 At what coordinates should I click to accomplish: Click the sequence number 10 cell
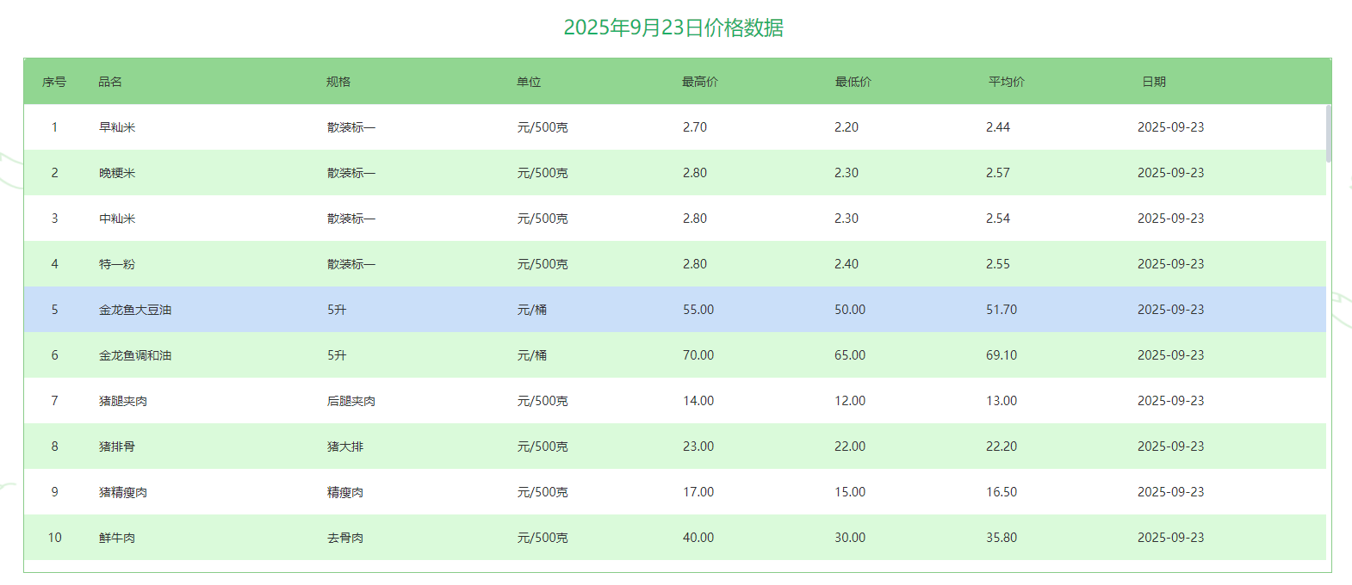(x=55, y=538)
